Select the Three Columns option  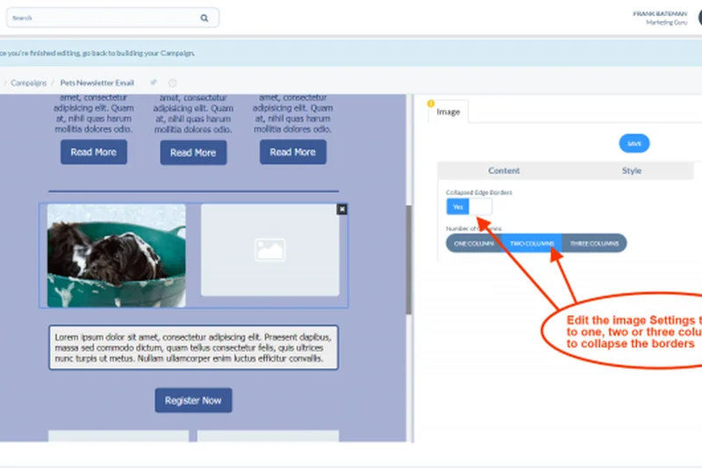pyautogui.click(x=594, y=243)
